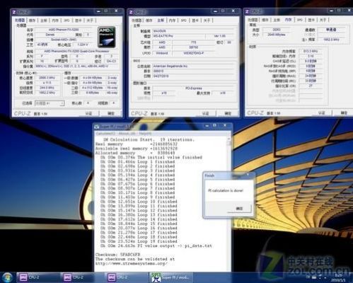Click the 'Deneb' code name field

(50, 35)
